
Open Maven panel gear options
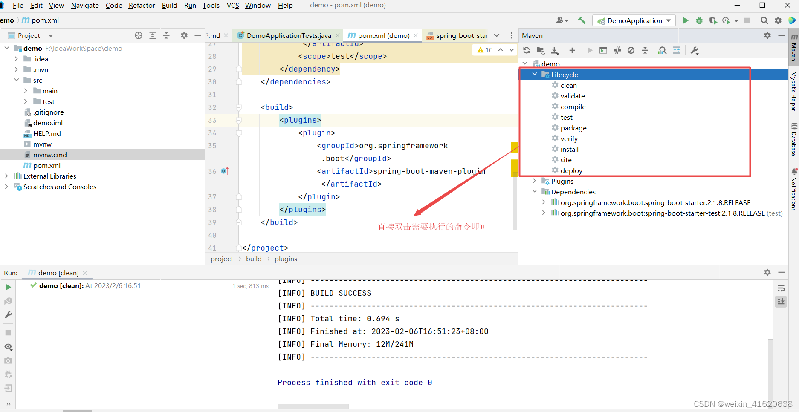click(767, 35)
